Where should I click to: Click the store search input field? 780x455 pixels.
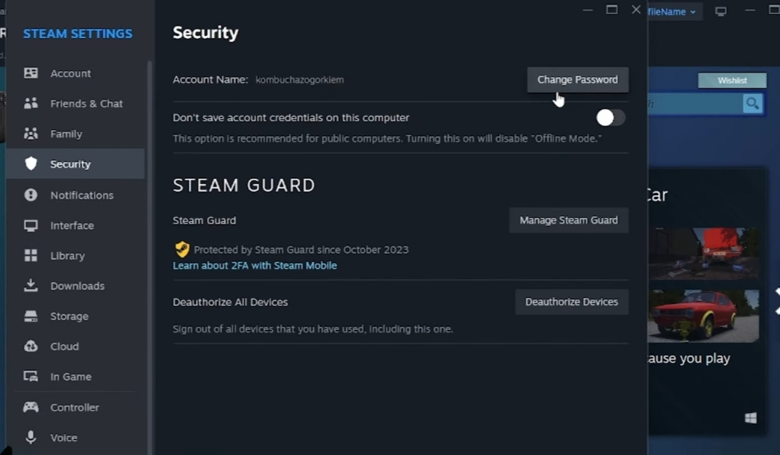click(x=695, y=103)
